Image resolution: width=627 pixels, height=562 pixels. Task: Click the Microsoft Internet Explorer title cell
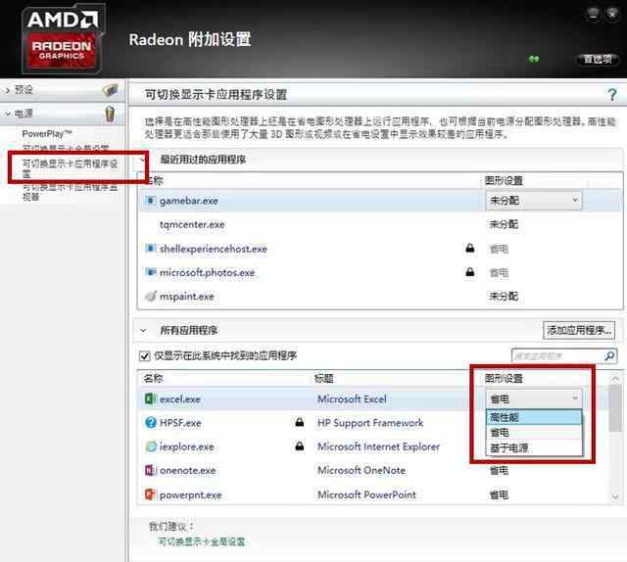tap(378, 446)
